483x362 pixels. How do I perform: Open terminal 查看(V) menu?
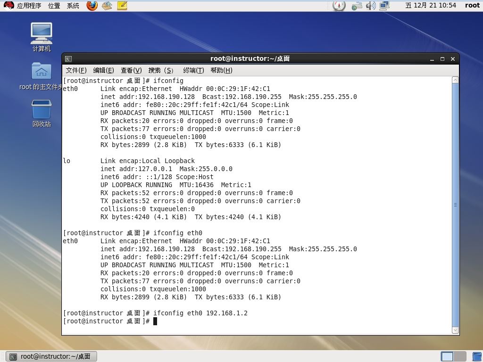131,71
